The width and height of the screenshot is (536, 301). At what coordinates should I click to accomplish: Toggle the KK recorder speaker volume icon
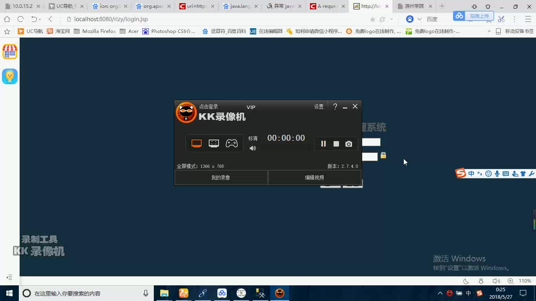[x=253, y=148]
